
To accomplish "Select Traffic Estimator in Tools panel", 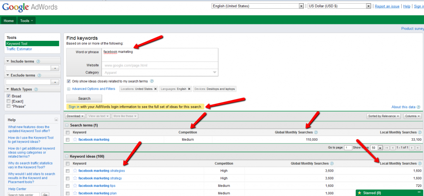I will (19, 49).
